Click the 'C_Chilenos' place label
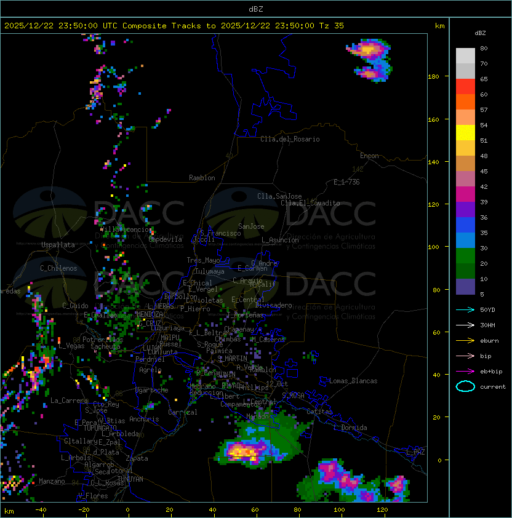 (58, 268)
